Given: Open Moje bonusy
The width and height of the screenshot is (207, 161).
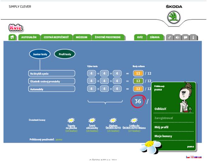Looking at the screenshot, I should pyautogui.click(x=163, y=136).
